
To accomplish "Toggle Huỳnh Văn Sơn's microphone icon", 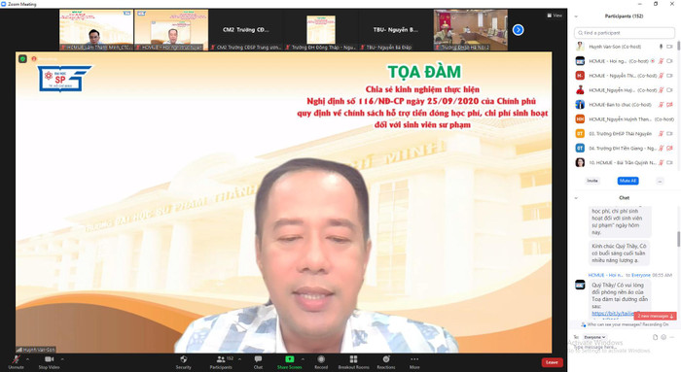I will point(661,47).
